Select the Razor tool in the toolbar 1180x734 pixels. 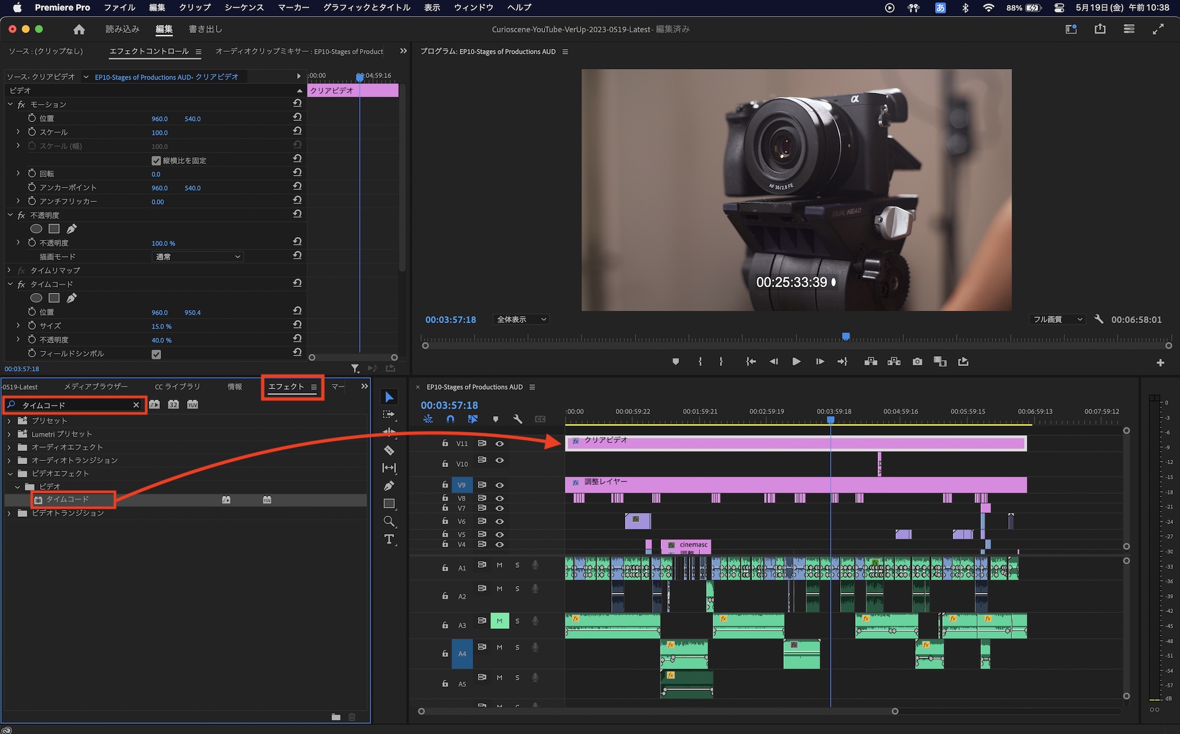click(389, 450)
